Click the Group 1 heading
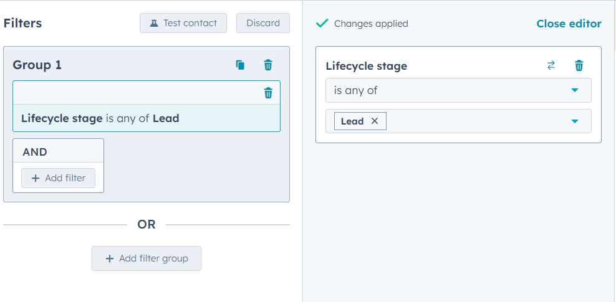The image size is (616, 302). pos(37,65)
